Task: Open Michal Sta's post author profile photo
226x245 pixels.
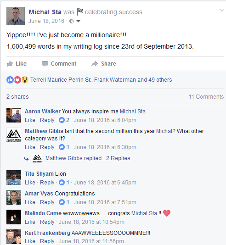Action: pos(16,16)
